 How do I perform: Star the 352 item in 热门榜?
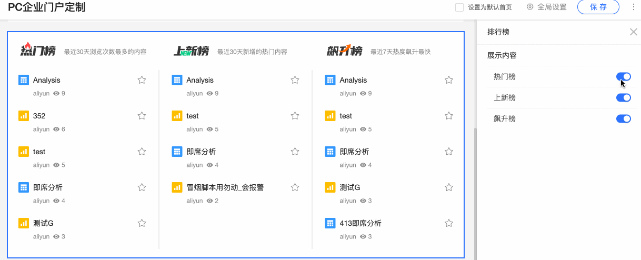click(x=142, y=116)
